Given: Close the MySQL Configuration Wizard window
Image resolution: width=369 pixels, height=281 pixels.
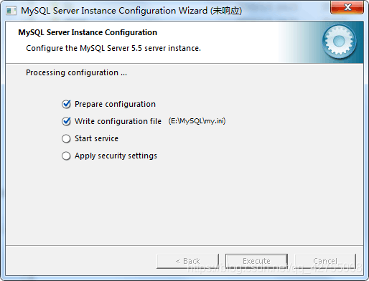Looking at the screenshot, I should pos(347,7).
